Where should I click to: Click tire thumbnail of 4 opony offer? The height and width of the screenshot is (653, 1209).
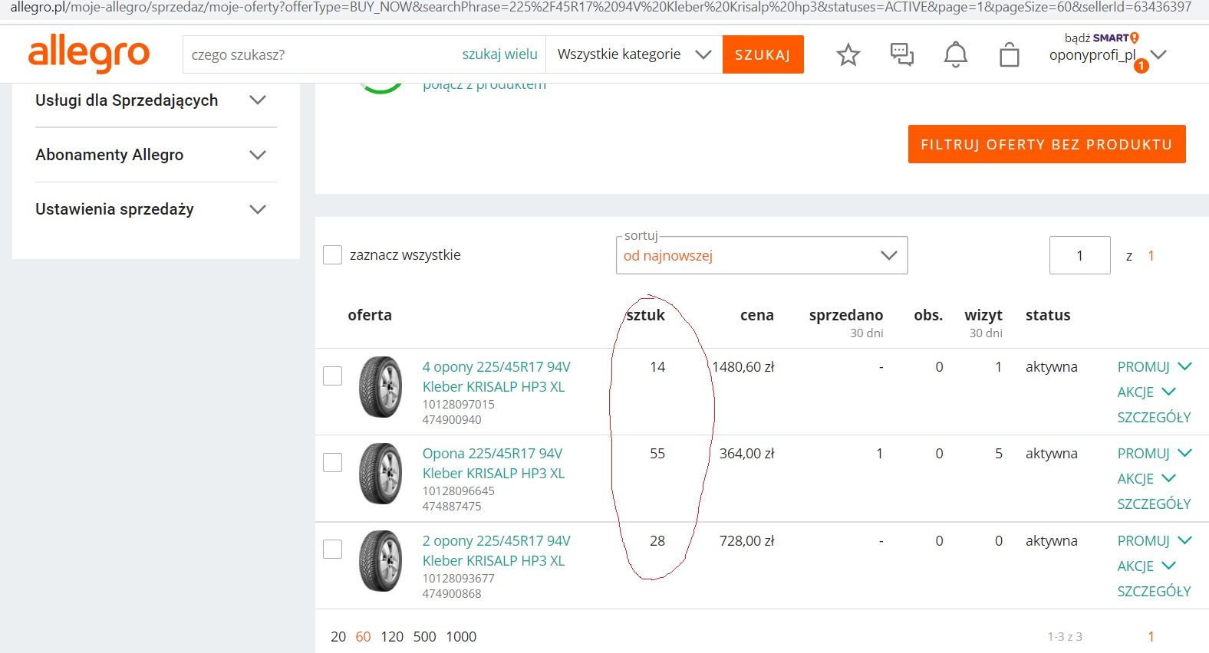tap(380, 387)
